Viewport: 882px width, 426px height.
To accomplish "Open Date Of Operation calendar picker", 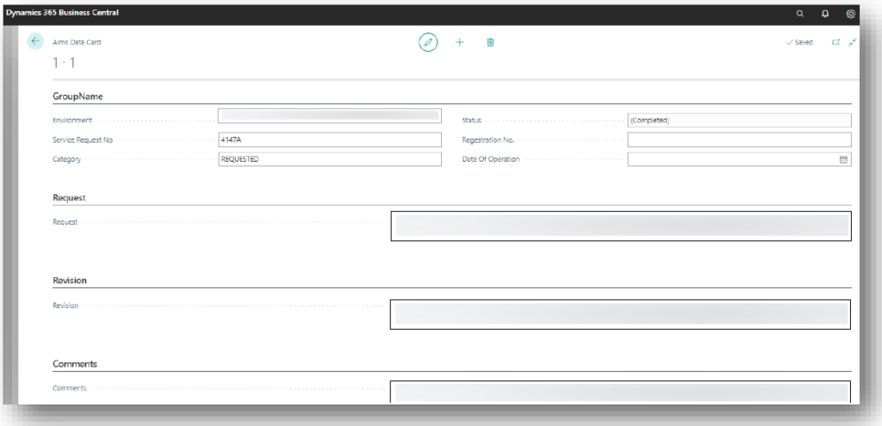I will 843,159.
